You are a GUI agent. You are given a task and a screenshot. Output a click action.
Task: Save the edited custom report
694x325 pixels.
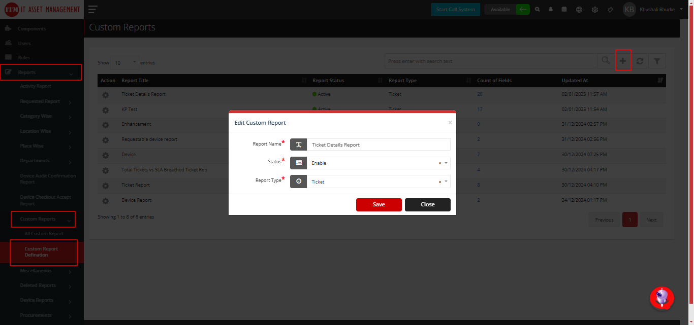tap(379, 204)
